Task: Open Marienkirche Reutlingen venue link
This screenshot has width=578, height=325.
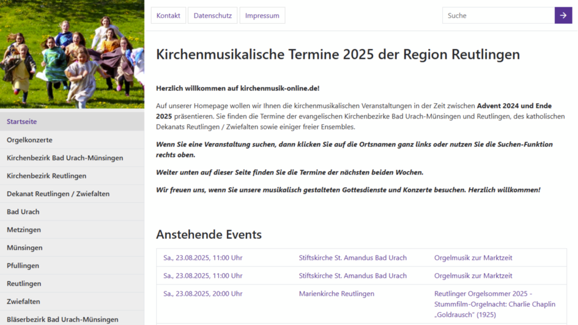Action: tap(336, 294)
